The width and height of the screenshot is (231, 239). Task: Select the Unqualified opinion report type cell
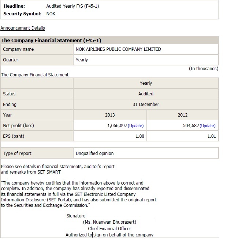94,153
